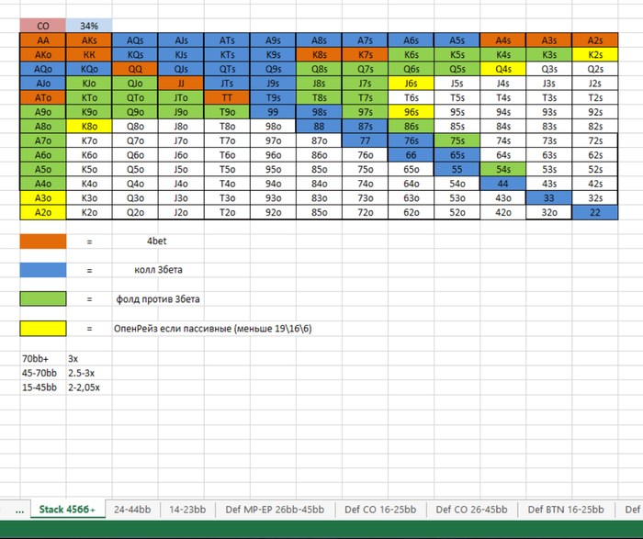Select the TT pair cell
The image size is (643, 539).
(x=227, y=97)
